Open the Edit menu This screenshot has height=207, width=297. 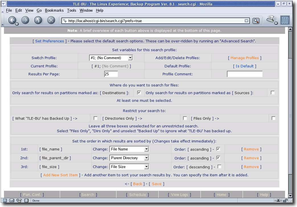(19, 11)
